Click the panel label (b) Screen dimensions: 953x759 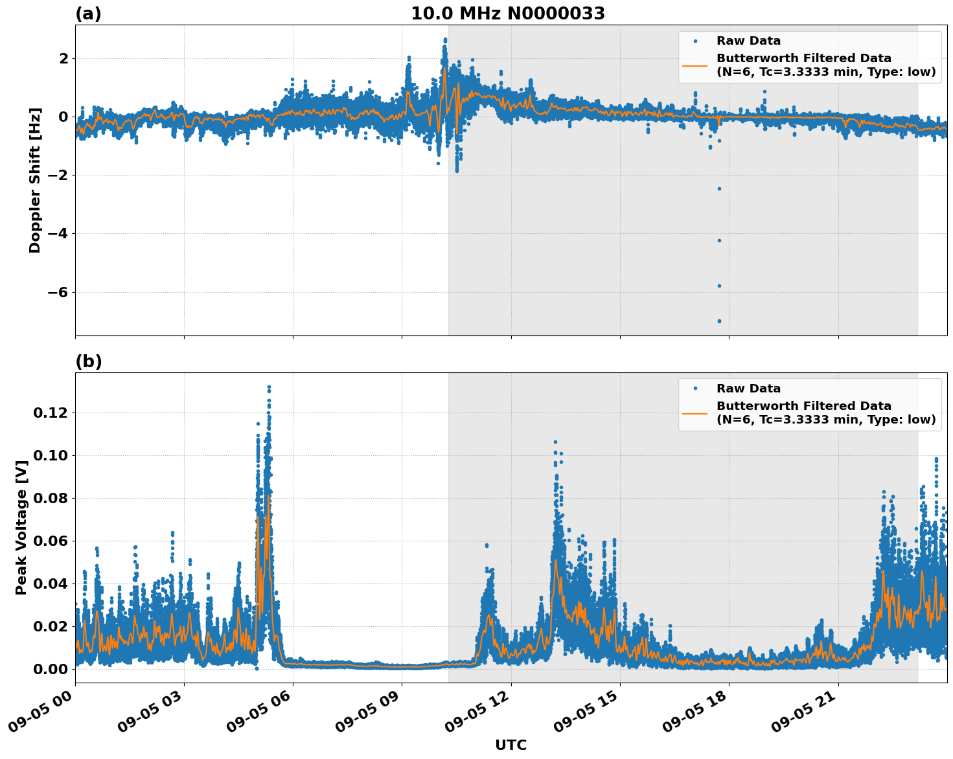point(88,361)
